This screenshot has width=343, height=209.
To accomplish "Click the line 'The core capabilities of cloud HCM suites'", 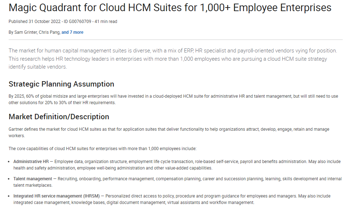I will [x=102, y=149].
